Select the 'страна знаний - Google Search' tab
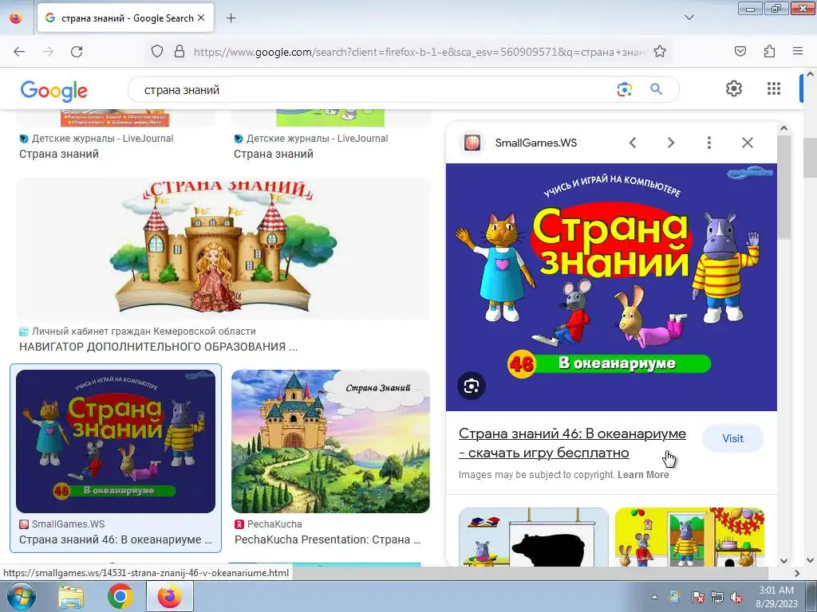This screenshot has height=612, width=817. click(125, 18)
